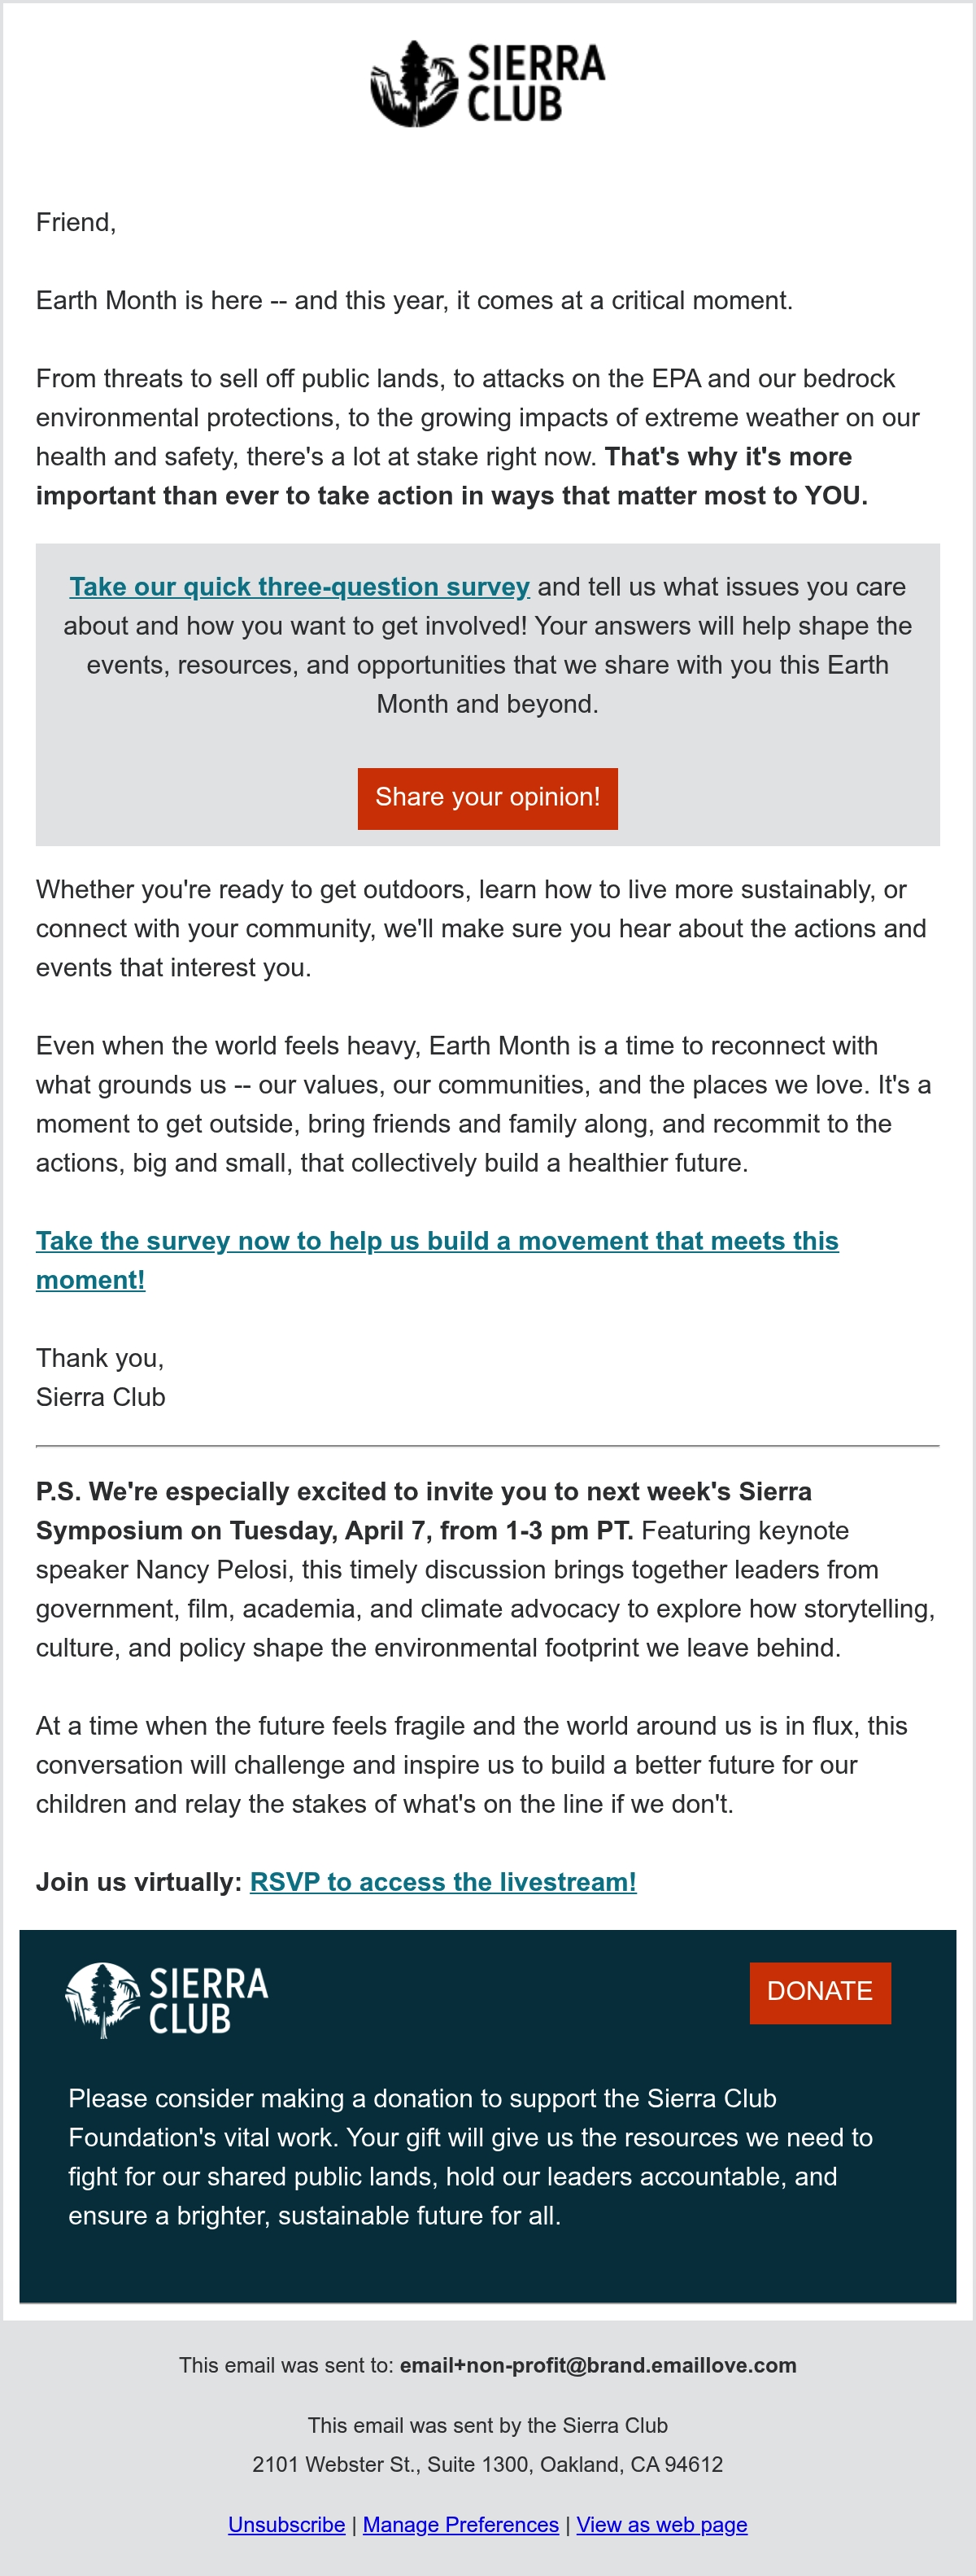Follow the RSVP to access the livestream link
The image size is (976, 2576).
pos(443,1882)
